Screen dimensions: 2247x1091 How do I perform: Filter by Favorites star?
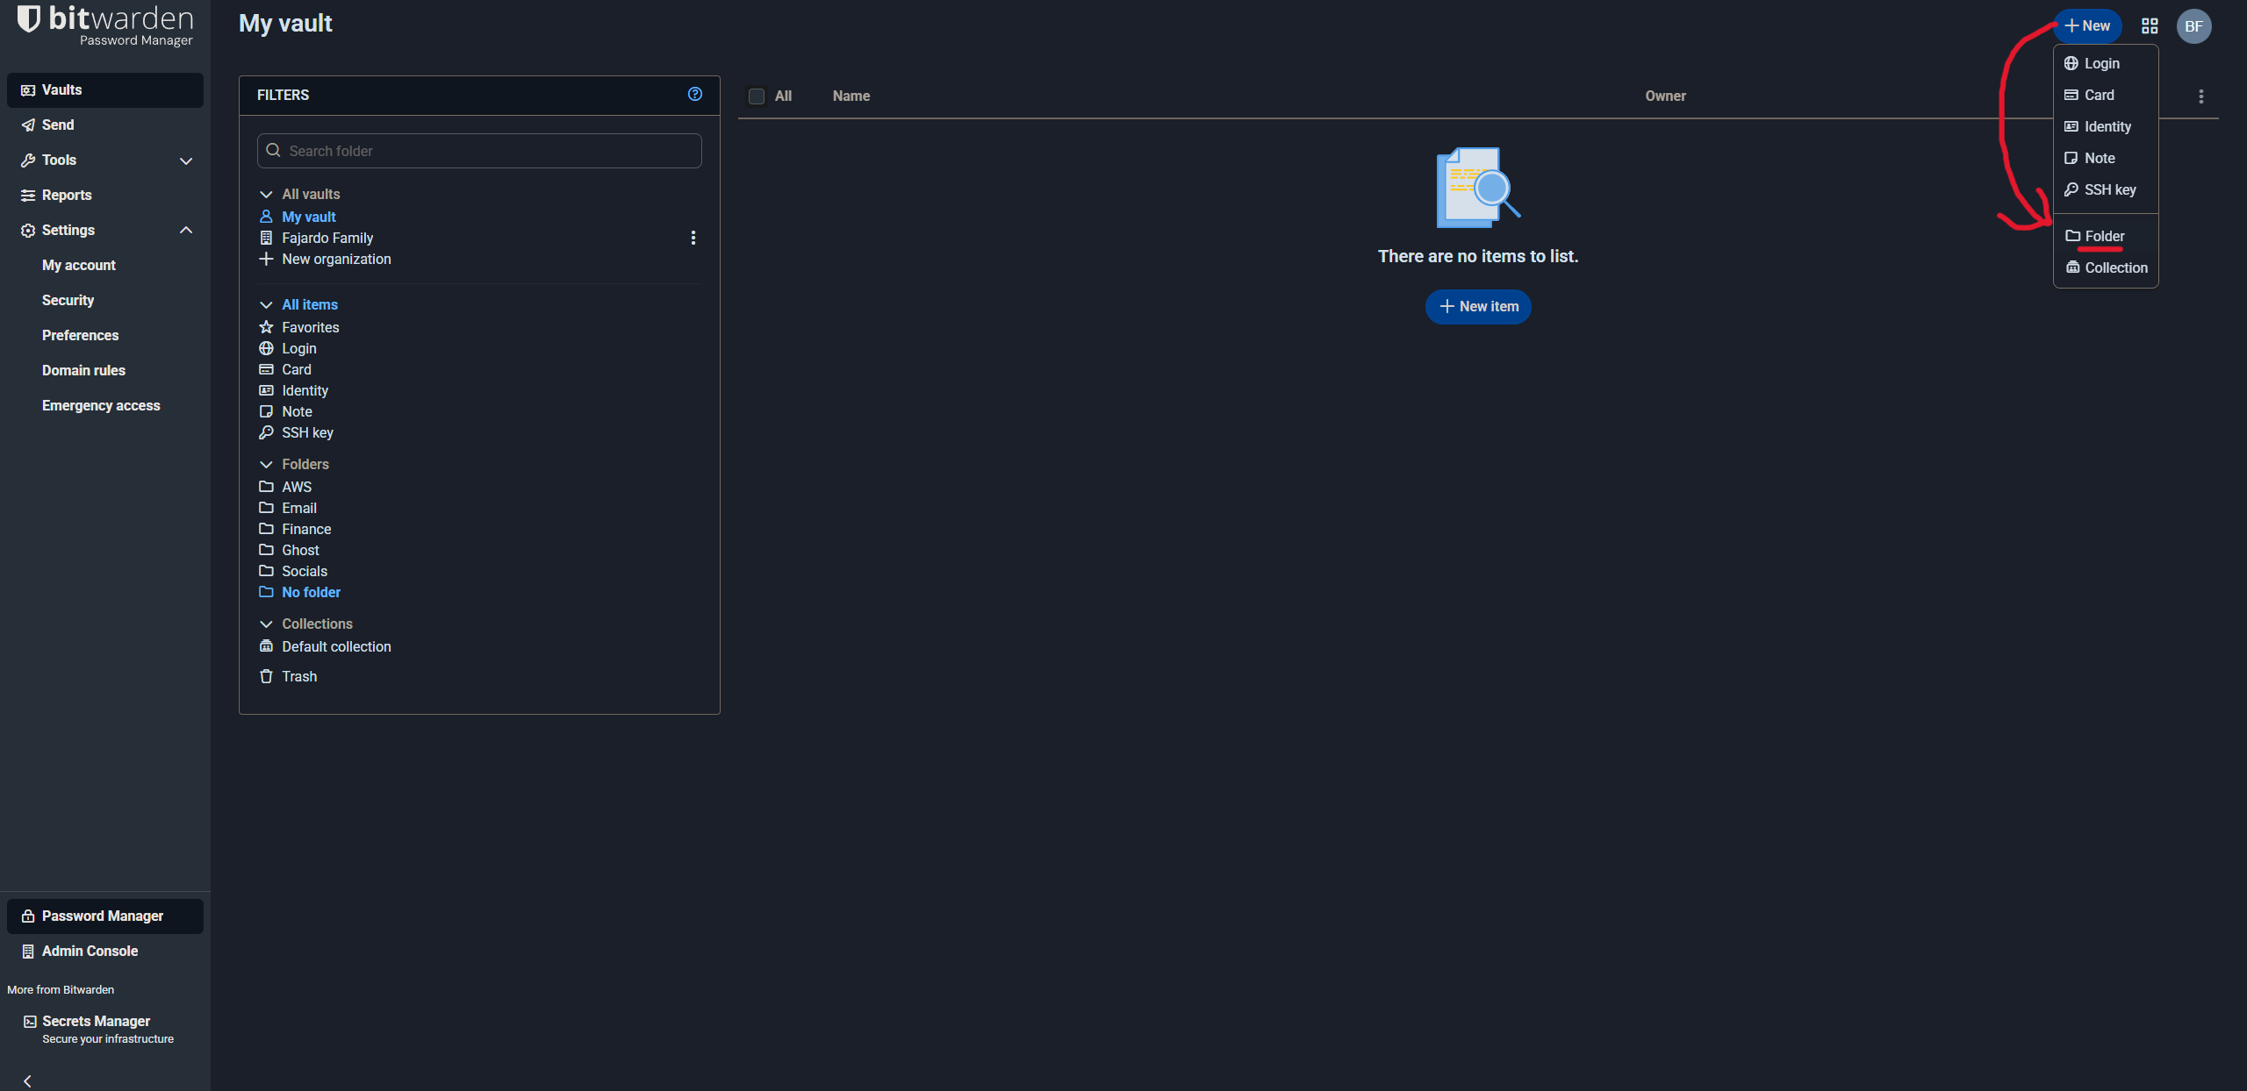pyautogui.click(x=309, y=327)
